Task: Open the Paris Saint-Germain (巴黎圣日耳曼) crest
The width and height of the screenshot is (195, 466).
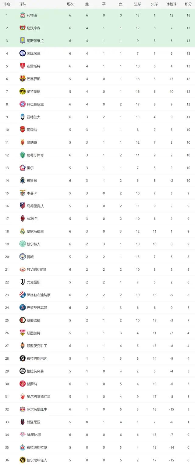Action: [22, 307]
